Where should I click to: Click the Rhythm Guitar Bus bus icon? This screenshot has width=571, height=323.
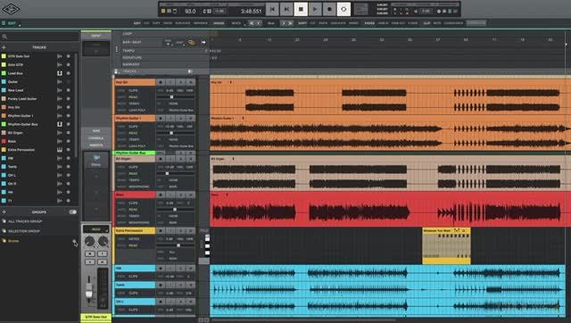coord(60,124)
